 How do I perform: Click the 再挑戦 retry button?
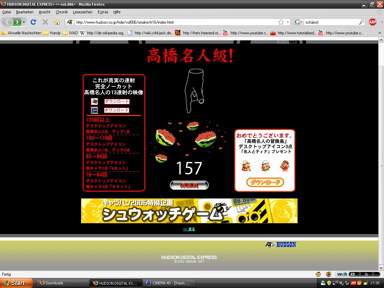pyautogui.click(x=189, y=185)
